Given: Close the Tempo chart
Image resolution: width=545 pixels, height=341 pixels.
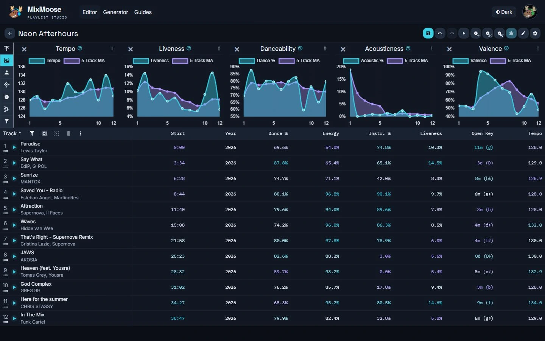Looking at the screenshot, I should click(x=24, y=49).
